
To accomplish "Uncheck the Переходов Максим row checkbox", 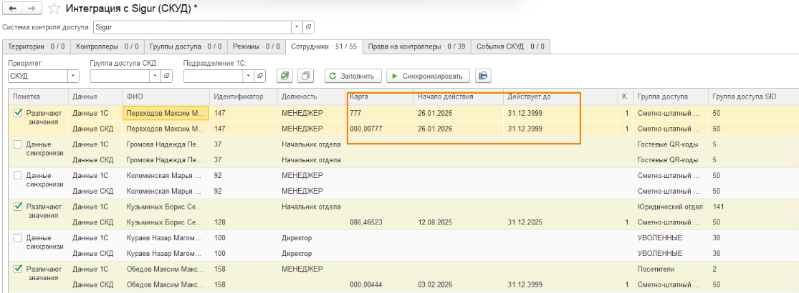I will 19,113.
